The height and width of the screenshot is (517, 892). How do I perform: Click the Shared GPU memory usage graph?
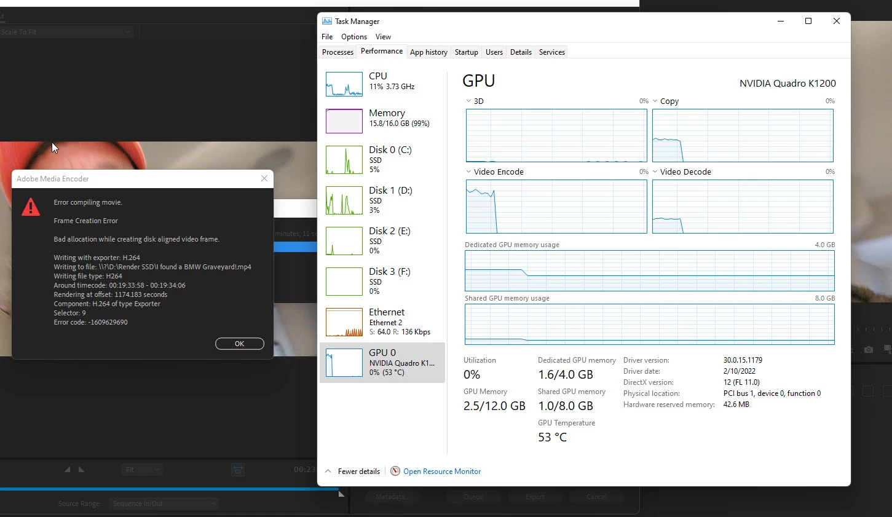pyautogui.click(x=650, y=324)
